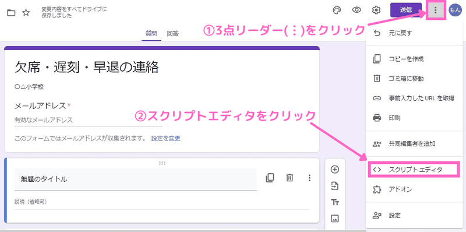Open the theme customization palette icon

click(x=337, y=10)
